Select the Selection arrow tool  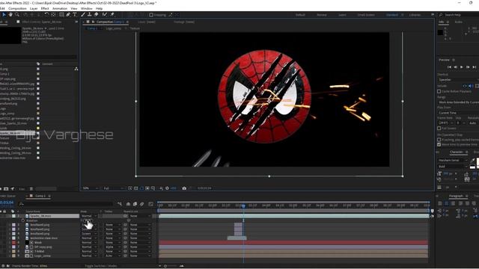tap(4, 15)
